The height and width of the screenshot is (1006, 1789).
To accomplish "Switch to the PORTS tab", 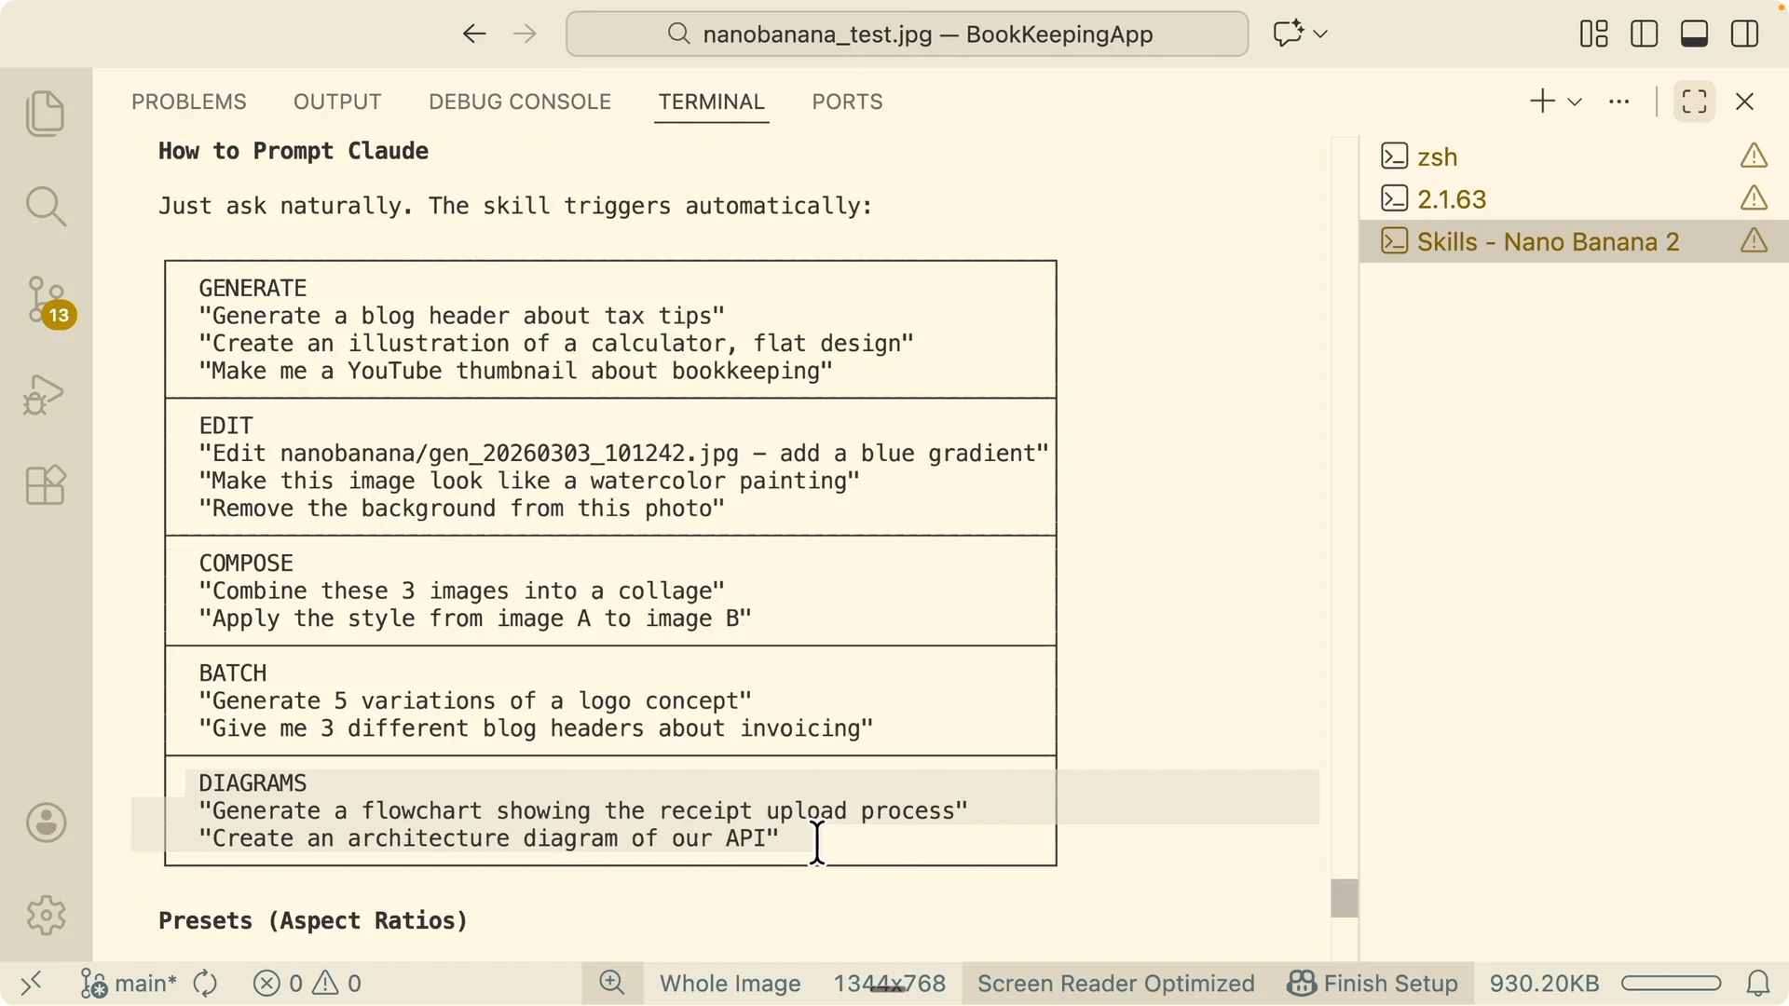I will 847,102.
